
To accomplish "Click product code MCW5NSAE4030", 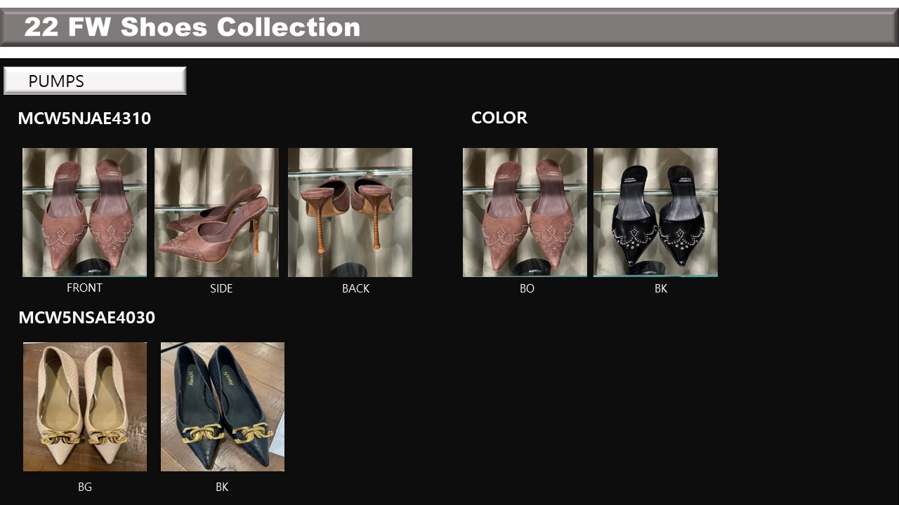I will click(x=86, y=318).
